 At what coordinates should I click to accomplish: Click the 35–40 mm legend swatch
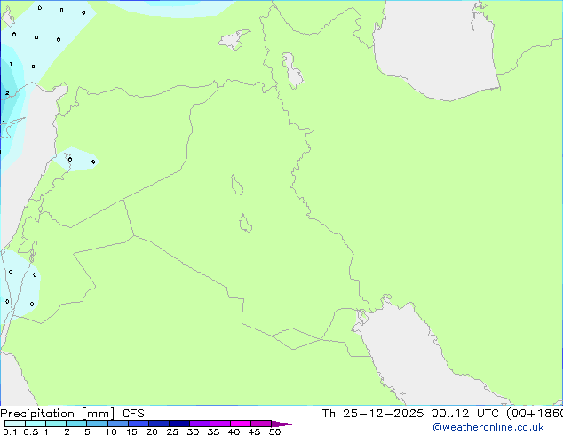point(220,423)
